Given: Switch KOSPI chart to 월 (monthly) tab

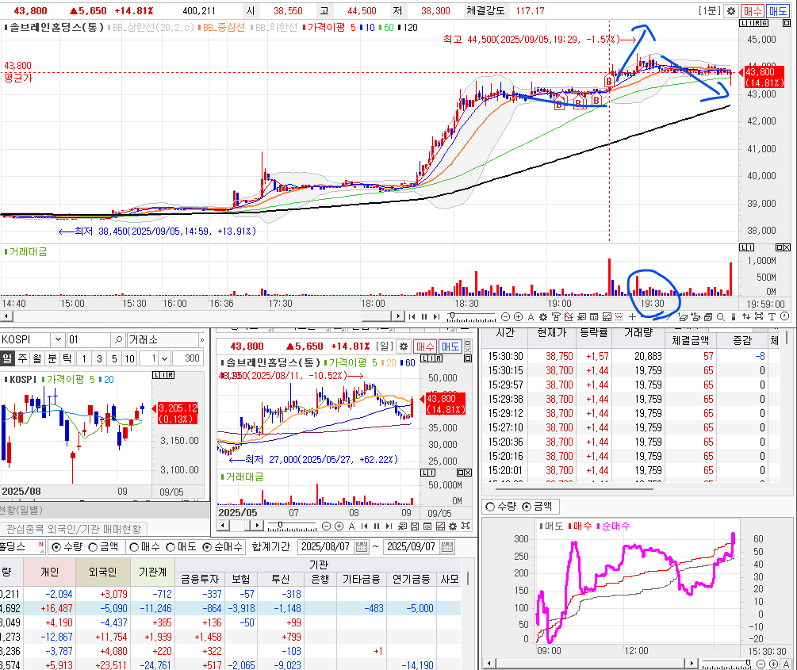Looking at the screenshot, I should (x=37, y=359).
